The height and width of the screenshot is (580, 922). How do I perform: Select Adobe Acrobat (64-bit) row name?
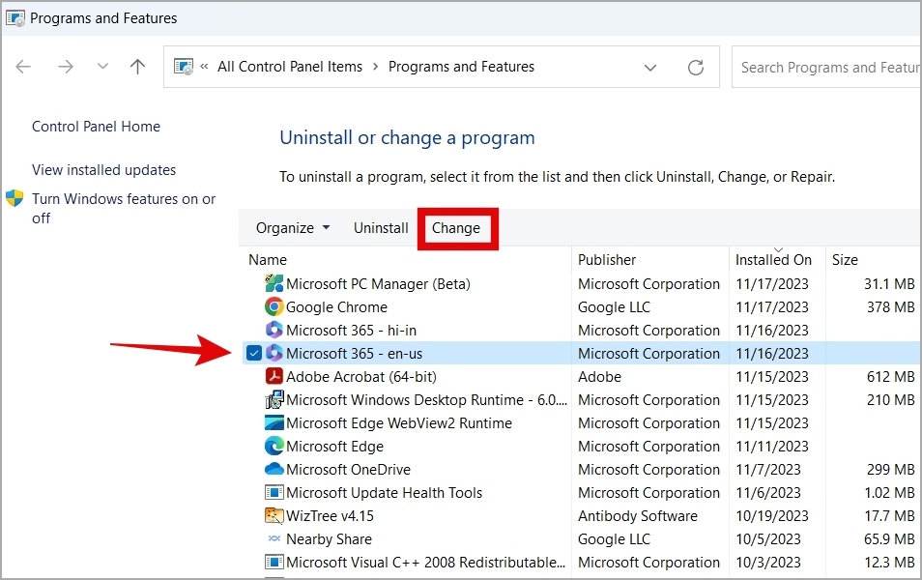point(361,376)
